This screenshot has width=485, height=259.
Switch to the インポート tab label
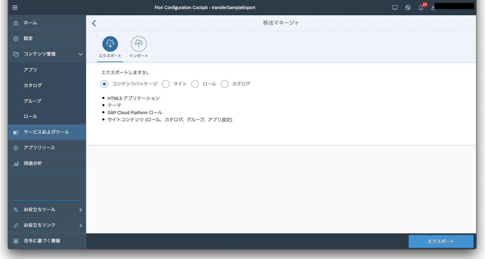pos(139,56)
